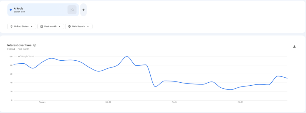Click the location pin icon in region filter
The image size is (306, 113).
click(x=12, y=26)
